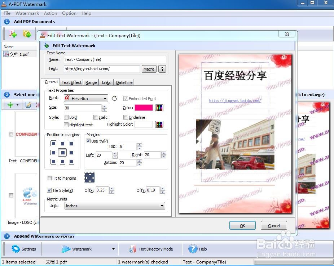334x266 pixels.
Task: Increase the Left margin stepper
Action: [115, 154]
